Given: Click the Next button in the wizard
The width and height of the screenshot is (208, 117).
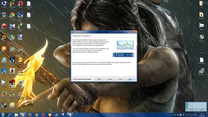Looking at the screenshot, I should pyautogui.click(x=131, y=79).
